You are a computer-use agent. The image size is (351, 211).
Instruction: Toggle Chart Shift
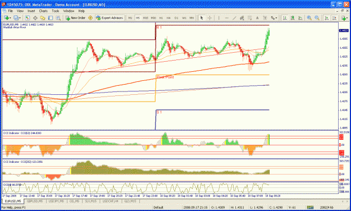[335, 18]
